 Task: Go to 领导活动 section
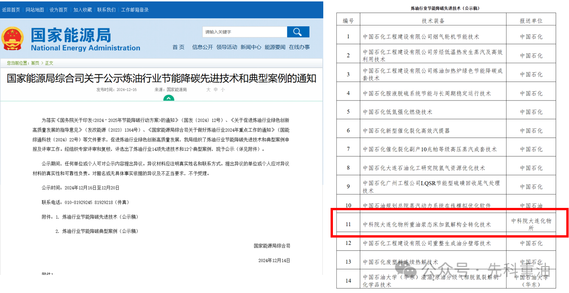[x=227, y=47]
